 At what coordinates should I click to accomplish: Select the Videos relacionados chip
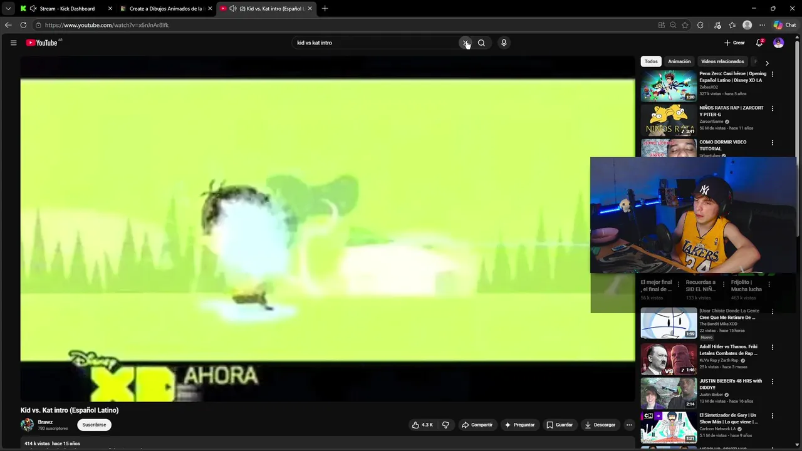click(x=722, y=61)
